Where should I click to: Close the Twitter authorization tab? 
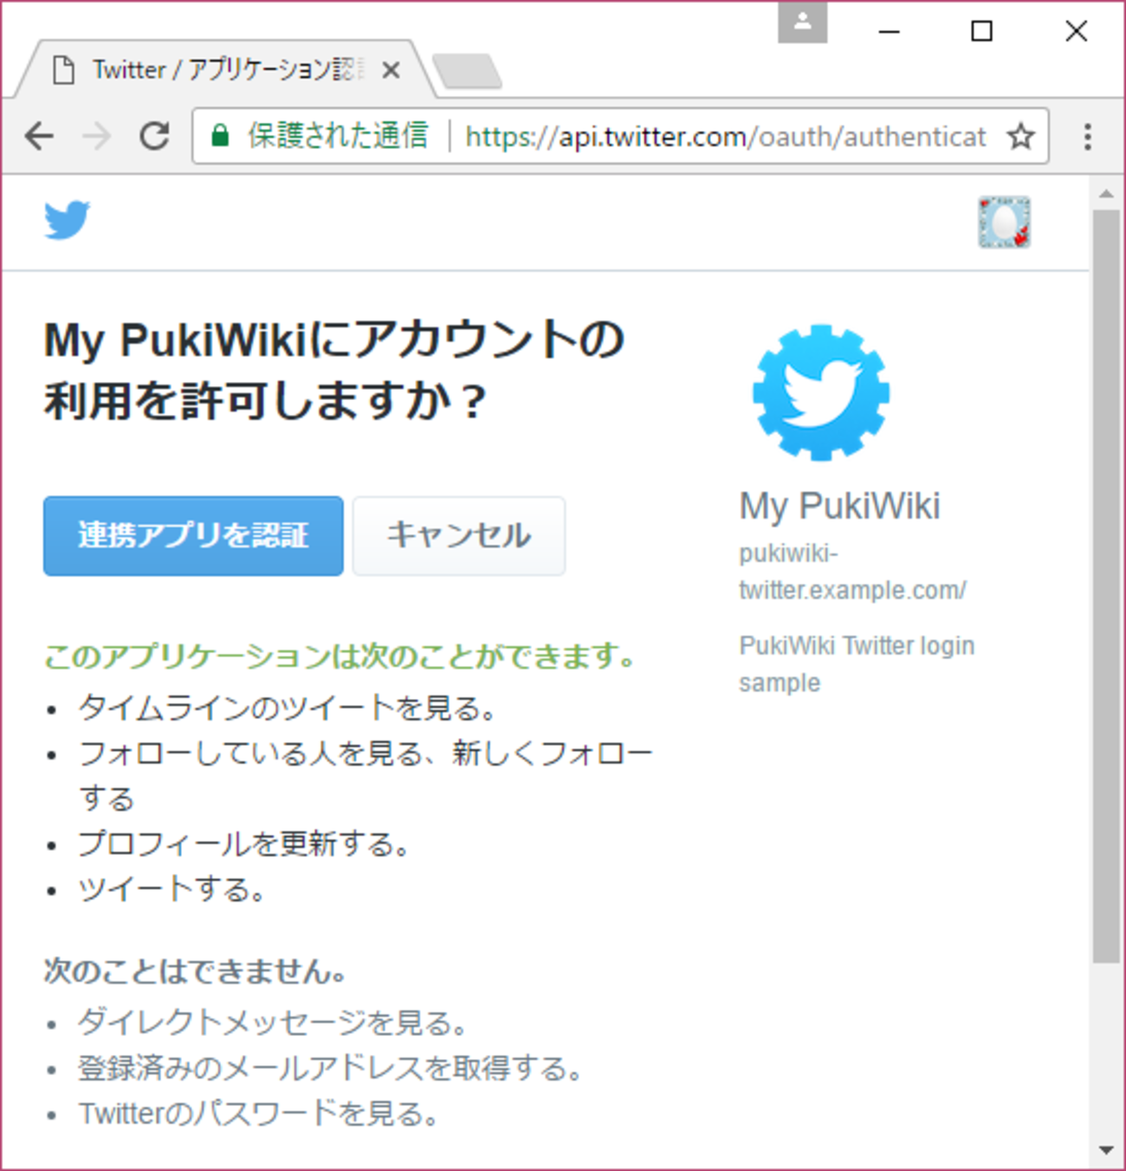[392, 71]
